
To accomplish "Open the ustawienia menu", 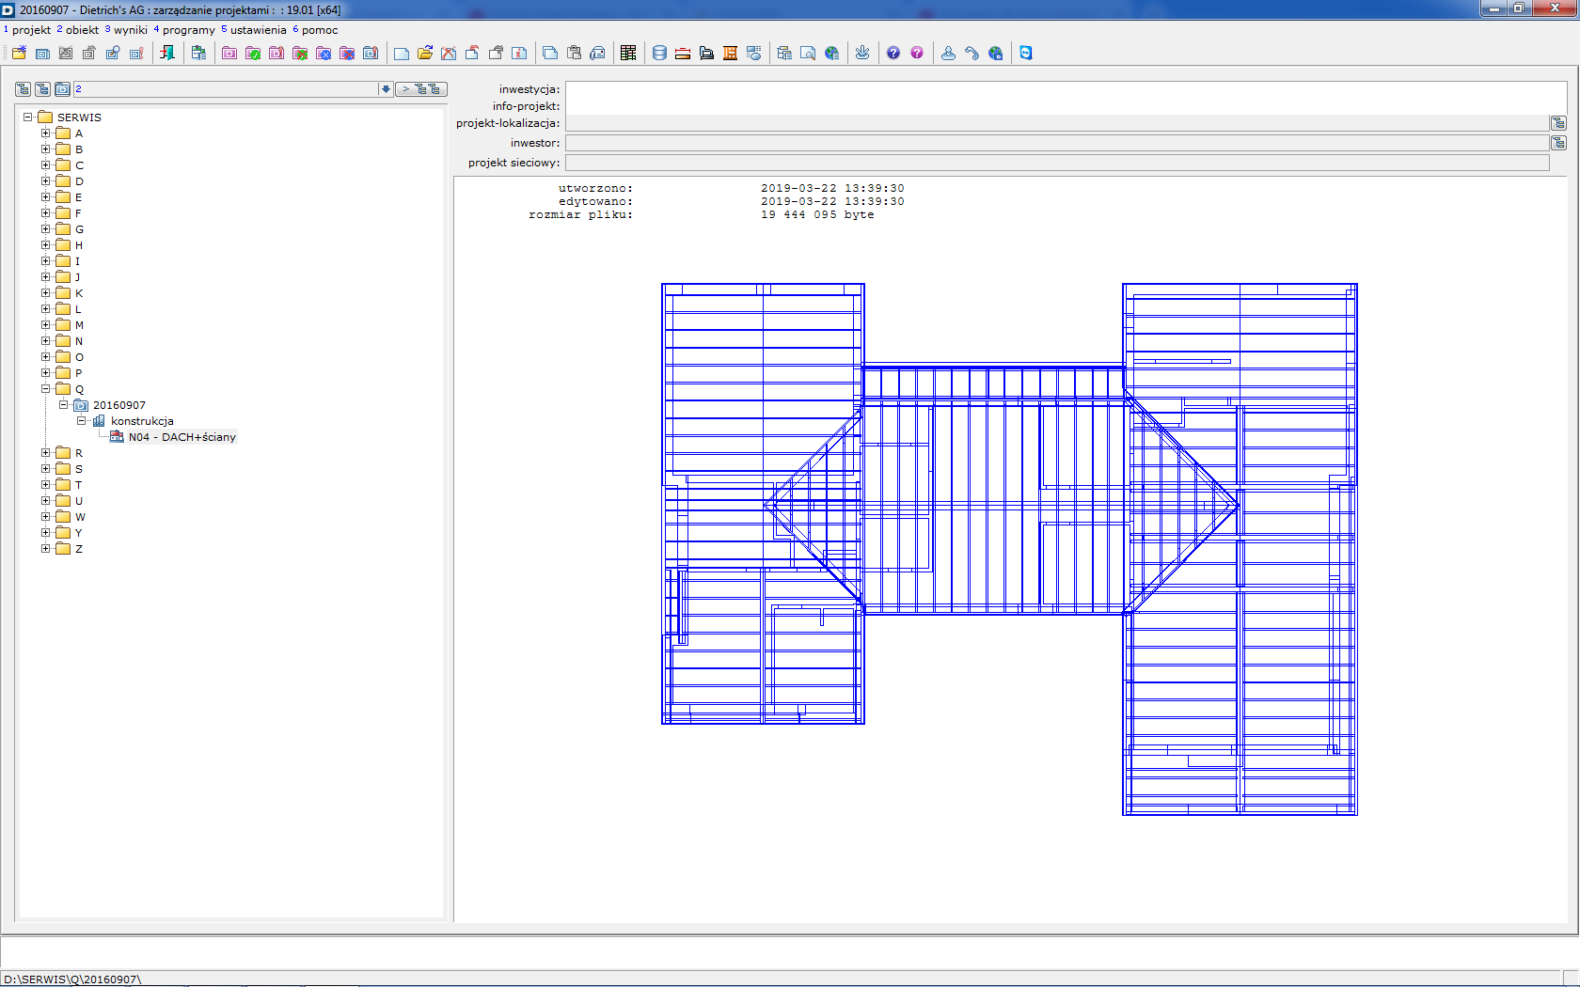I will tap(258, 30).
